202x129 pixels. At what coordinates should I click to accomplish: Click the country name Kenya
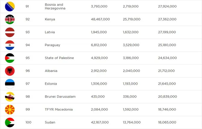(50, 19)
